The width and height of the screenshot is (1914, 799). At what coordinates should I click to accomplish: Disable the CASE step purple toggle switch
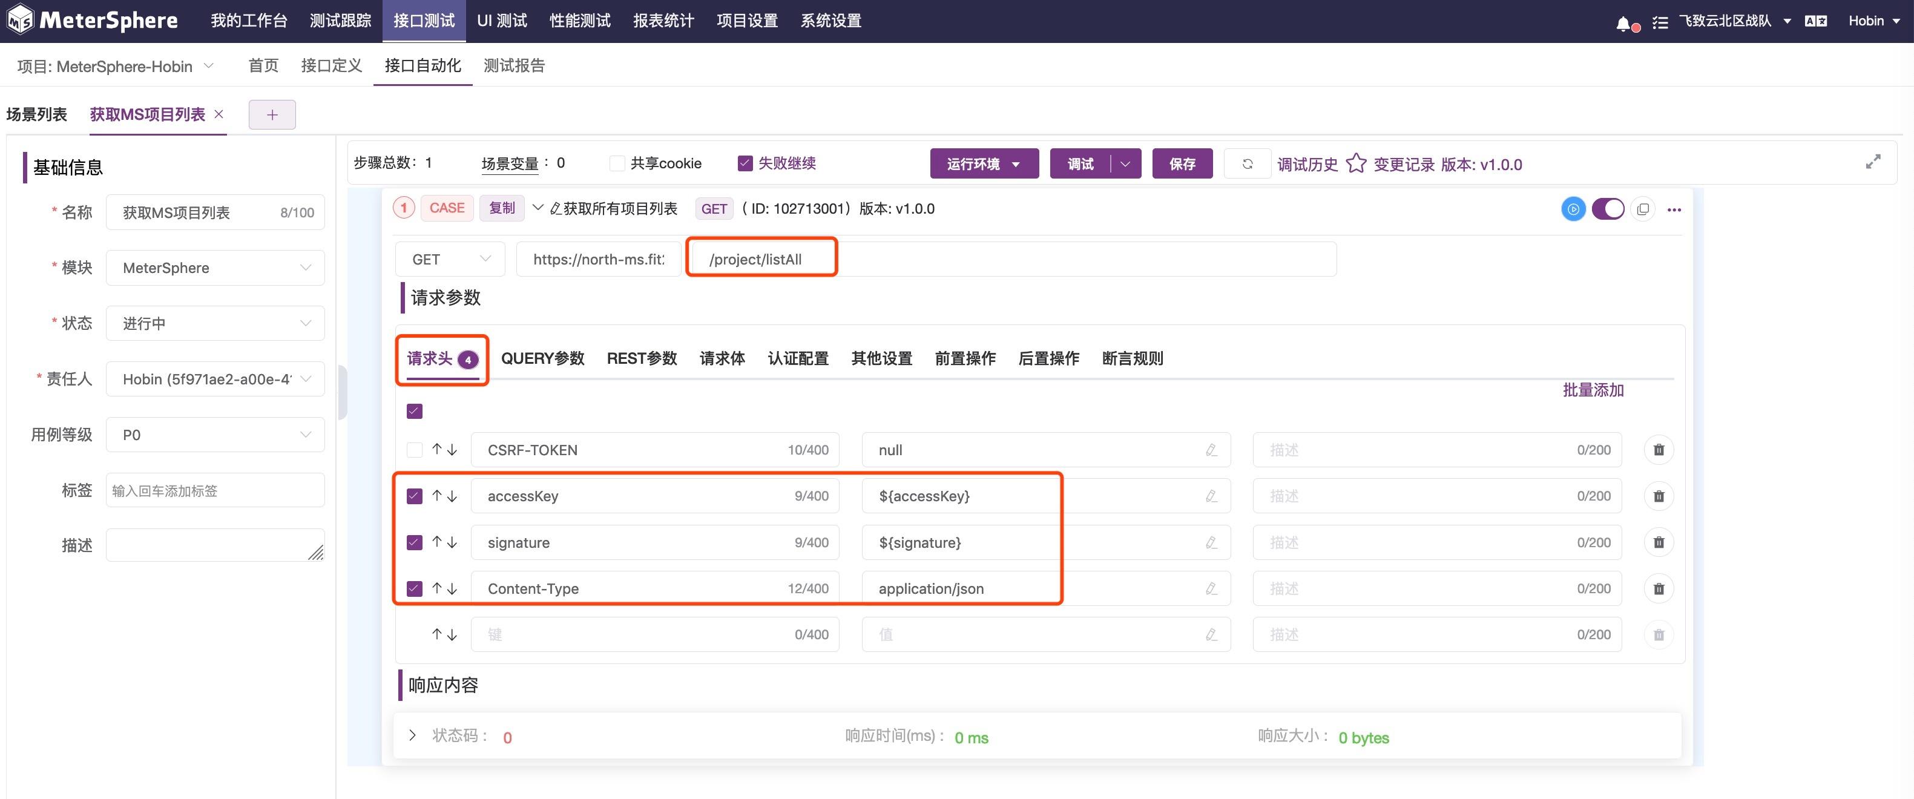coord(1608,209)
